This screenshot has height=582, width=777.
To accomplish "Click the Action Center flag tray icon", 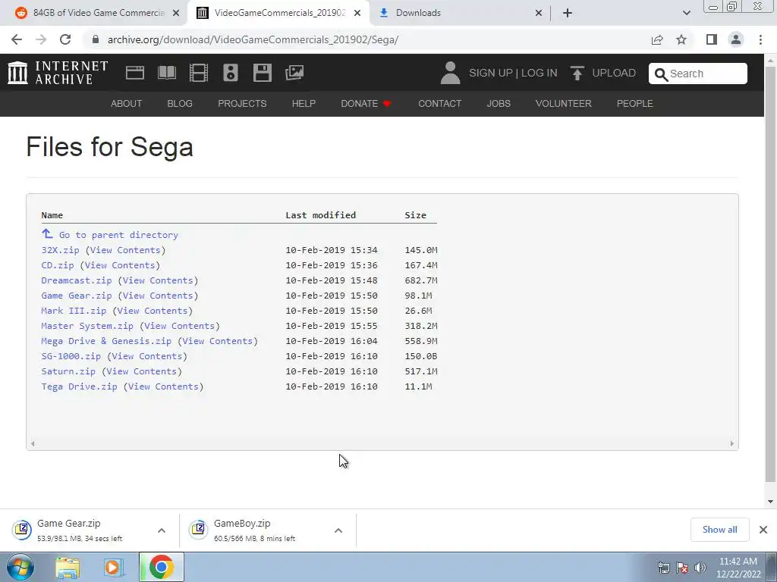I will (682, 568).
